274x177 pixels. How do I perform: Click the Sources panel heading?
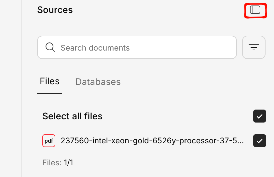point(55,10)
